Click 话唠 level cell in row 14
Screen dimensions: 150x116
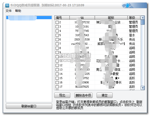pyautogui.click(x=132, y=74)
